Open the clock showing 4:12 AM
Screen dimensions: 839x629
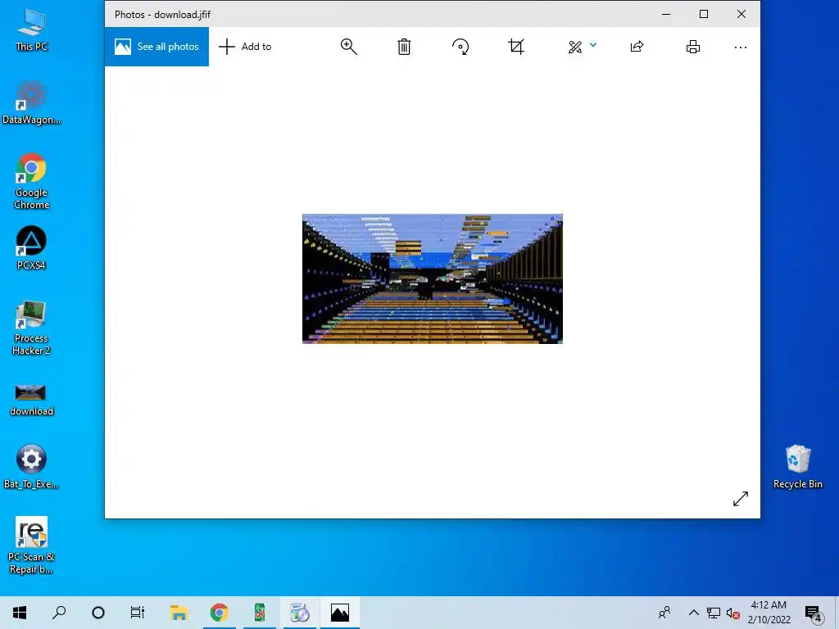(769, 613)
